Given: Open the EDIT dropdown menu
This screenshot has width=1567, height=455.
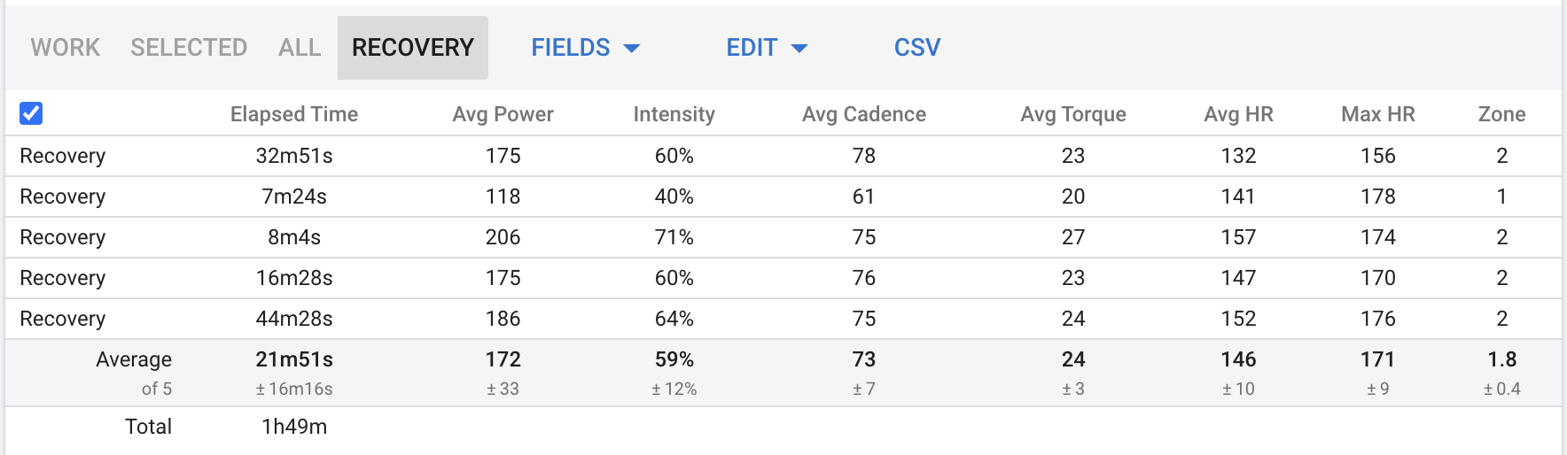Looking at the screenshot, I should pyautogui.click(x=752, y=48).
